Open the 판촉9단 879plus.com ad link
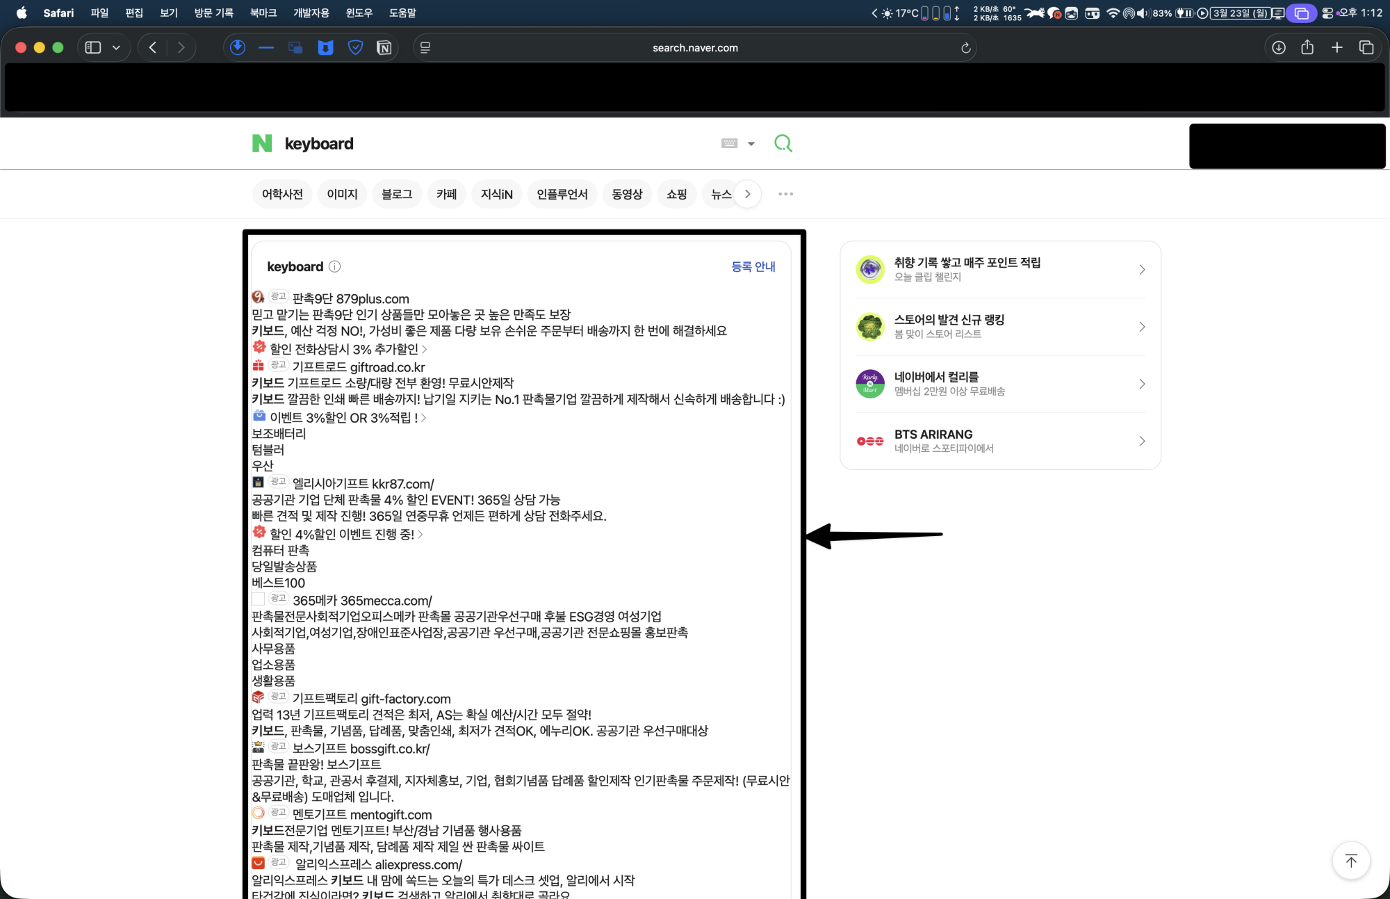Viewport: 1390px width, 899px height. pos(350,299)
